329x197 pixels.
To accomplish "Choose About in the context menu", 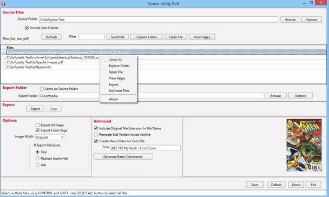I will pyautogui.click(x=119, y=99).
